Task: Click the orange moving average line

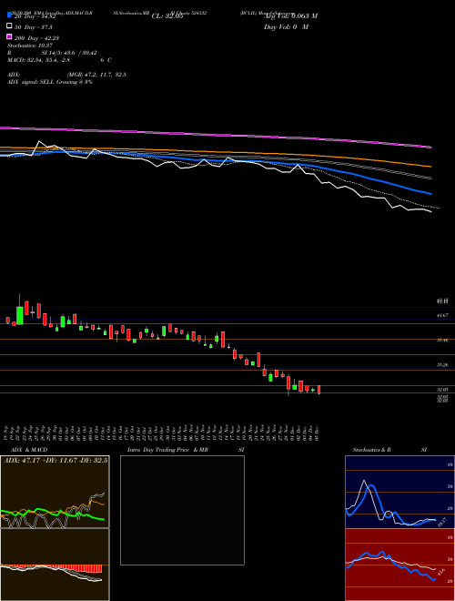Action: click(x=215, y=152)
